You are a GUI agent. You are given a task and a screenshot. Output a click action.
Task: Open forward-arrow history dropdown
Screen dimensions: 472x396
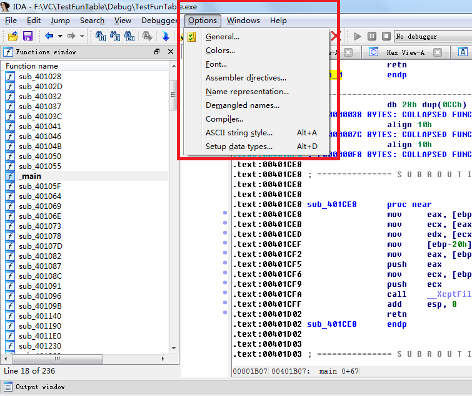pos(82,36)
